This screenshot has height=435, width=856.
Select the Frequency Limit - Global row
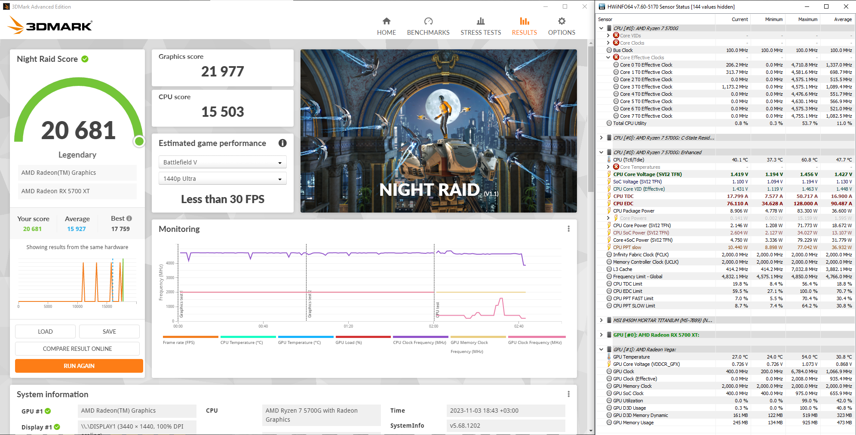pyautogui.click(x=725, y=277)
